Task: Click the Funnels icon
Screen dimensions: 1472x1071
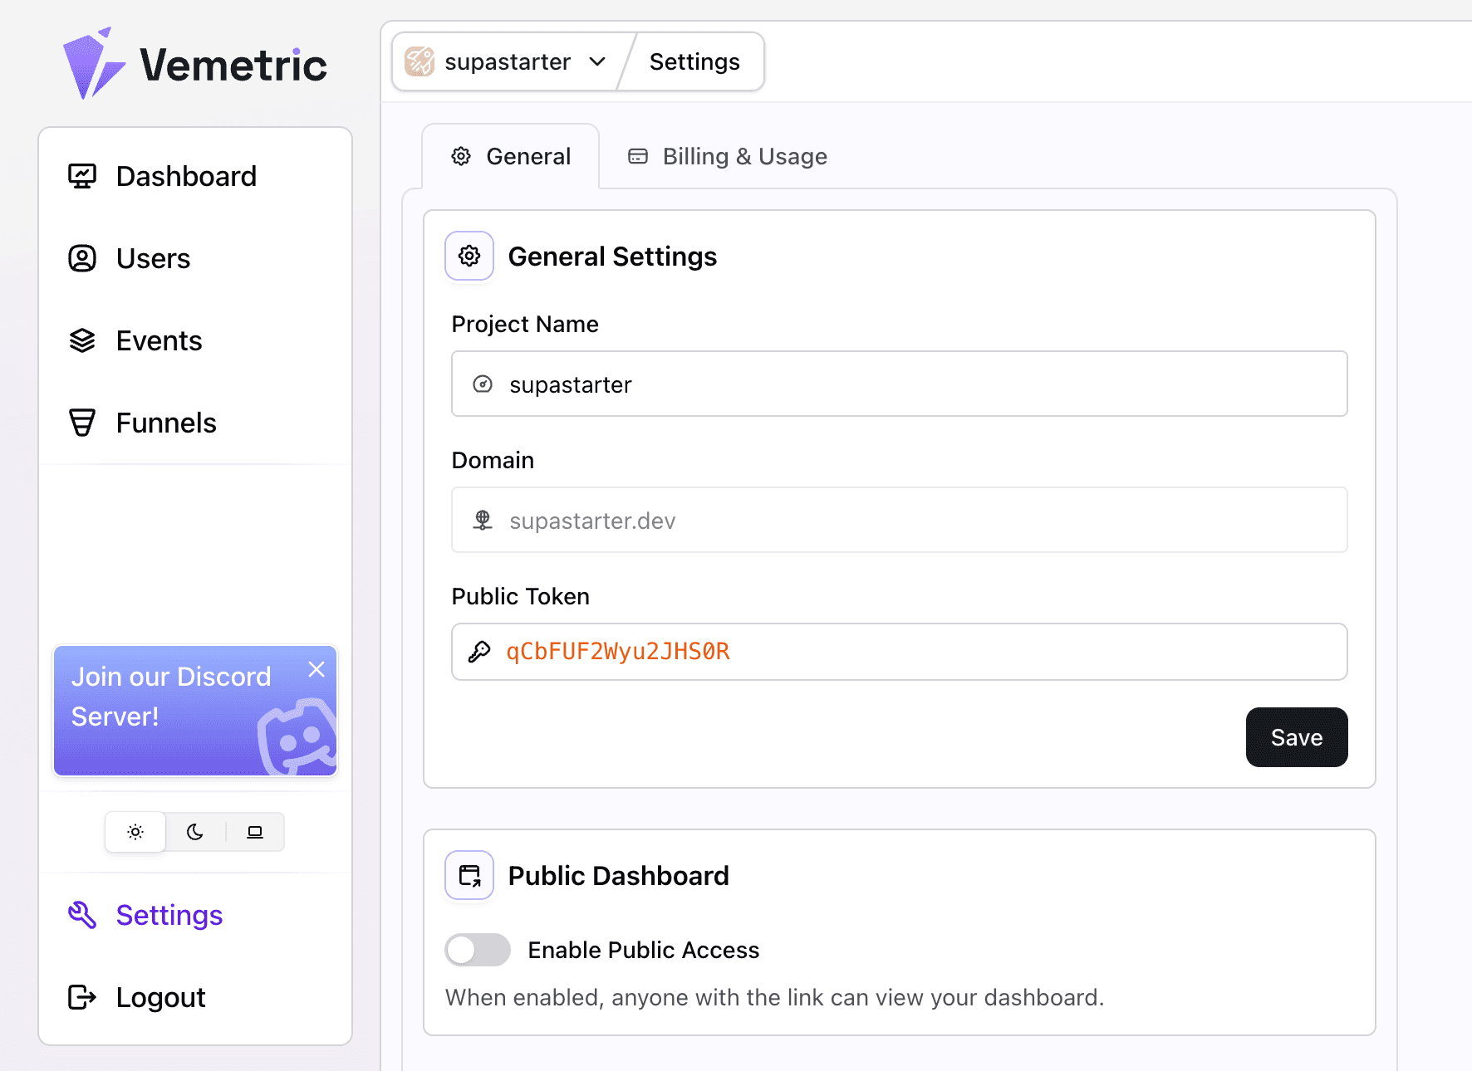Action: (x=82, y=423)
